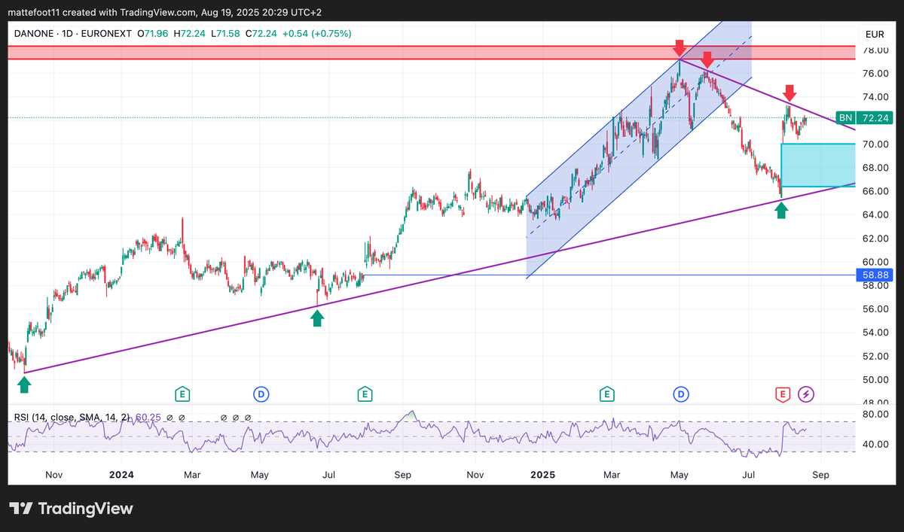Select the green up arrow under the 56 June low

point(317,318)
